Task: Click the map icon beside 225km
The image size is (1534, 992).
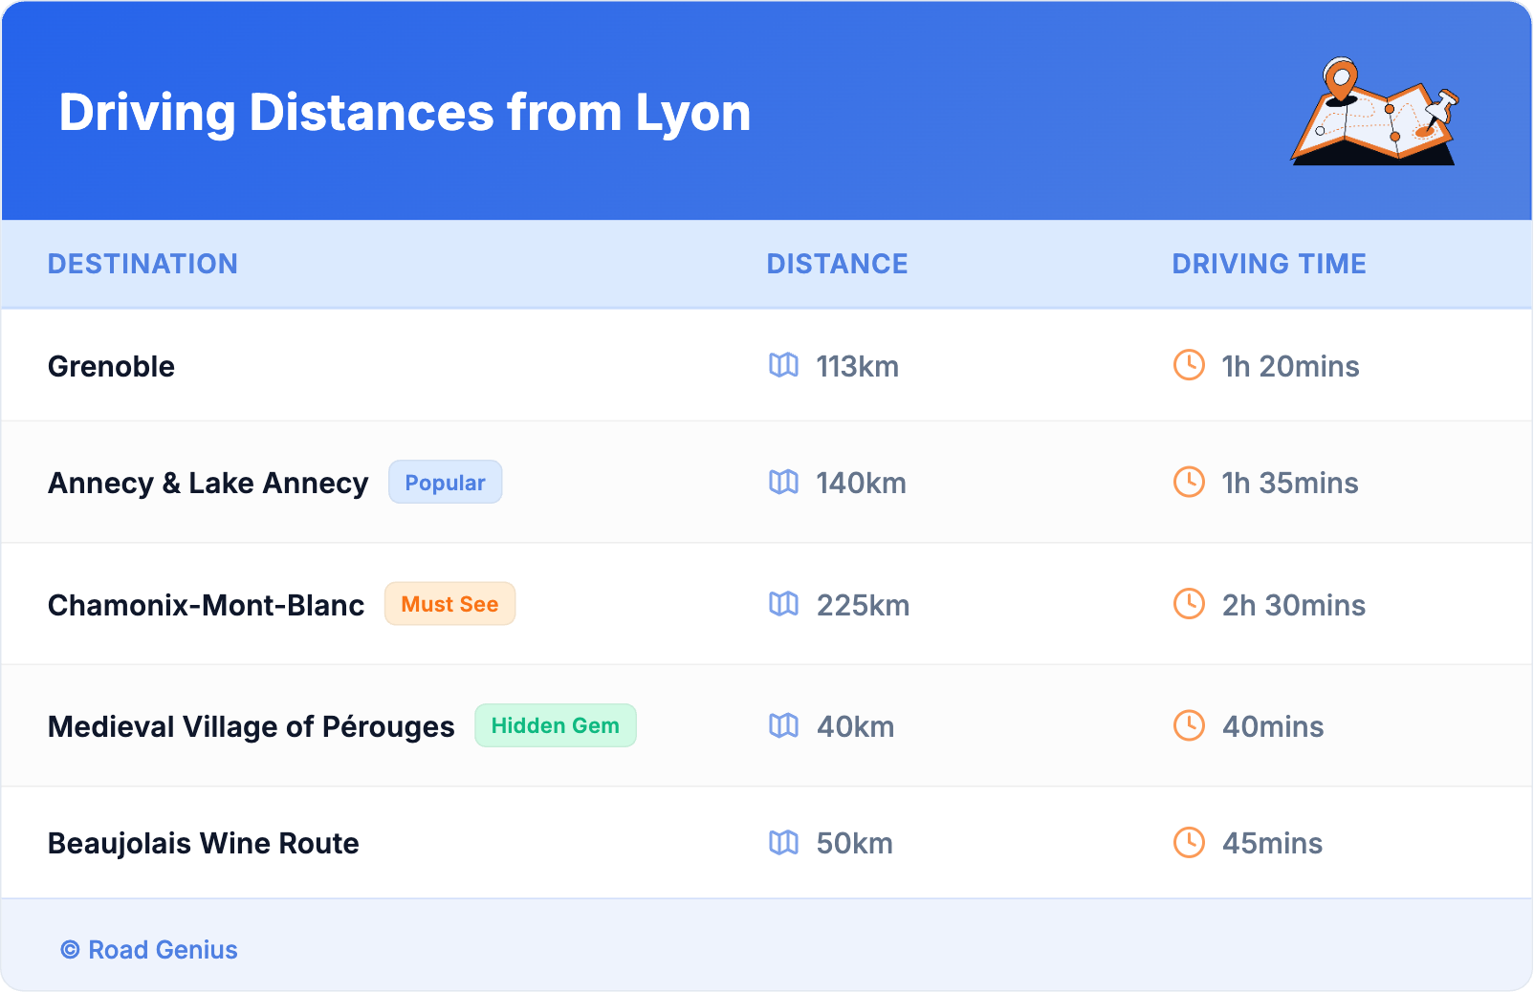Action: tap(783, 604)
